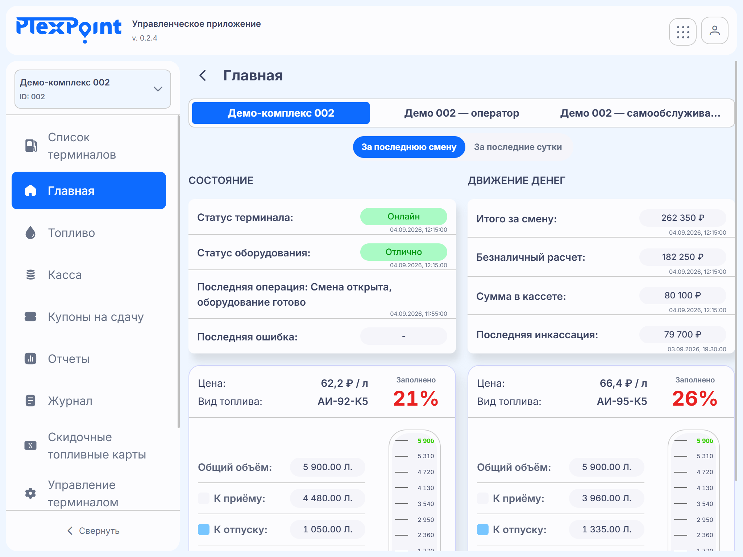This screenshot has width=743, height=557.
Task: Click the fuel pump icon for terminal list
Action: point(31,146)
